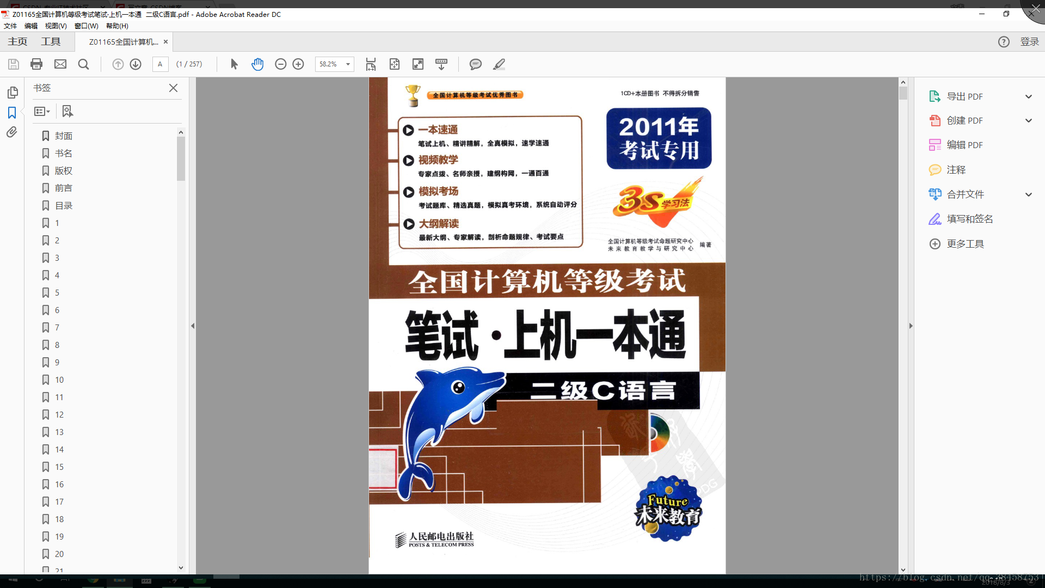This screenshot has height=588, width=1045.
Task: Expand the 导出 PDF section
Action: tap(1029, 96)
